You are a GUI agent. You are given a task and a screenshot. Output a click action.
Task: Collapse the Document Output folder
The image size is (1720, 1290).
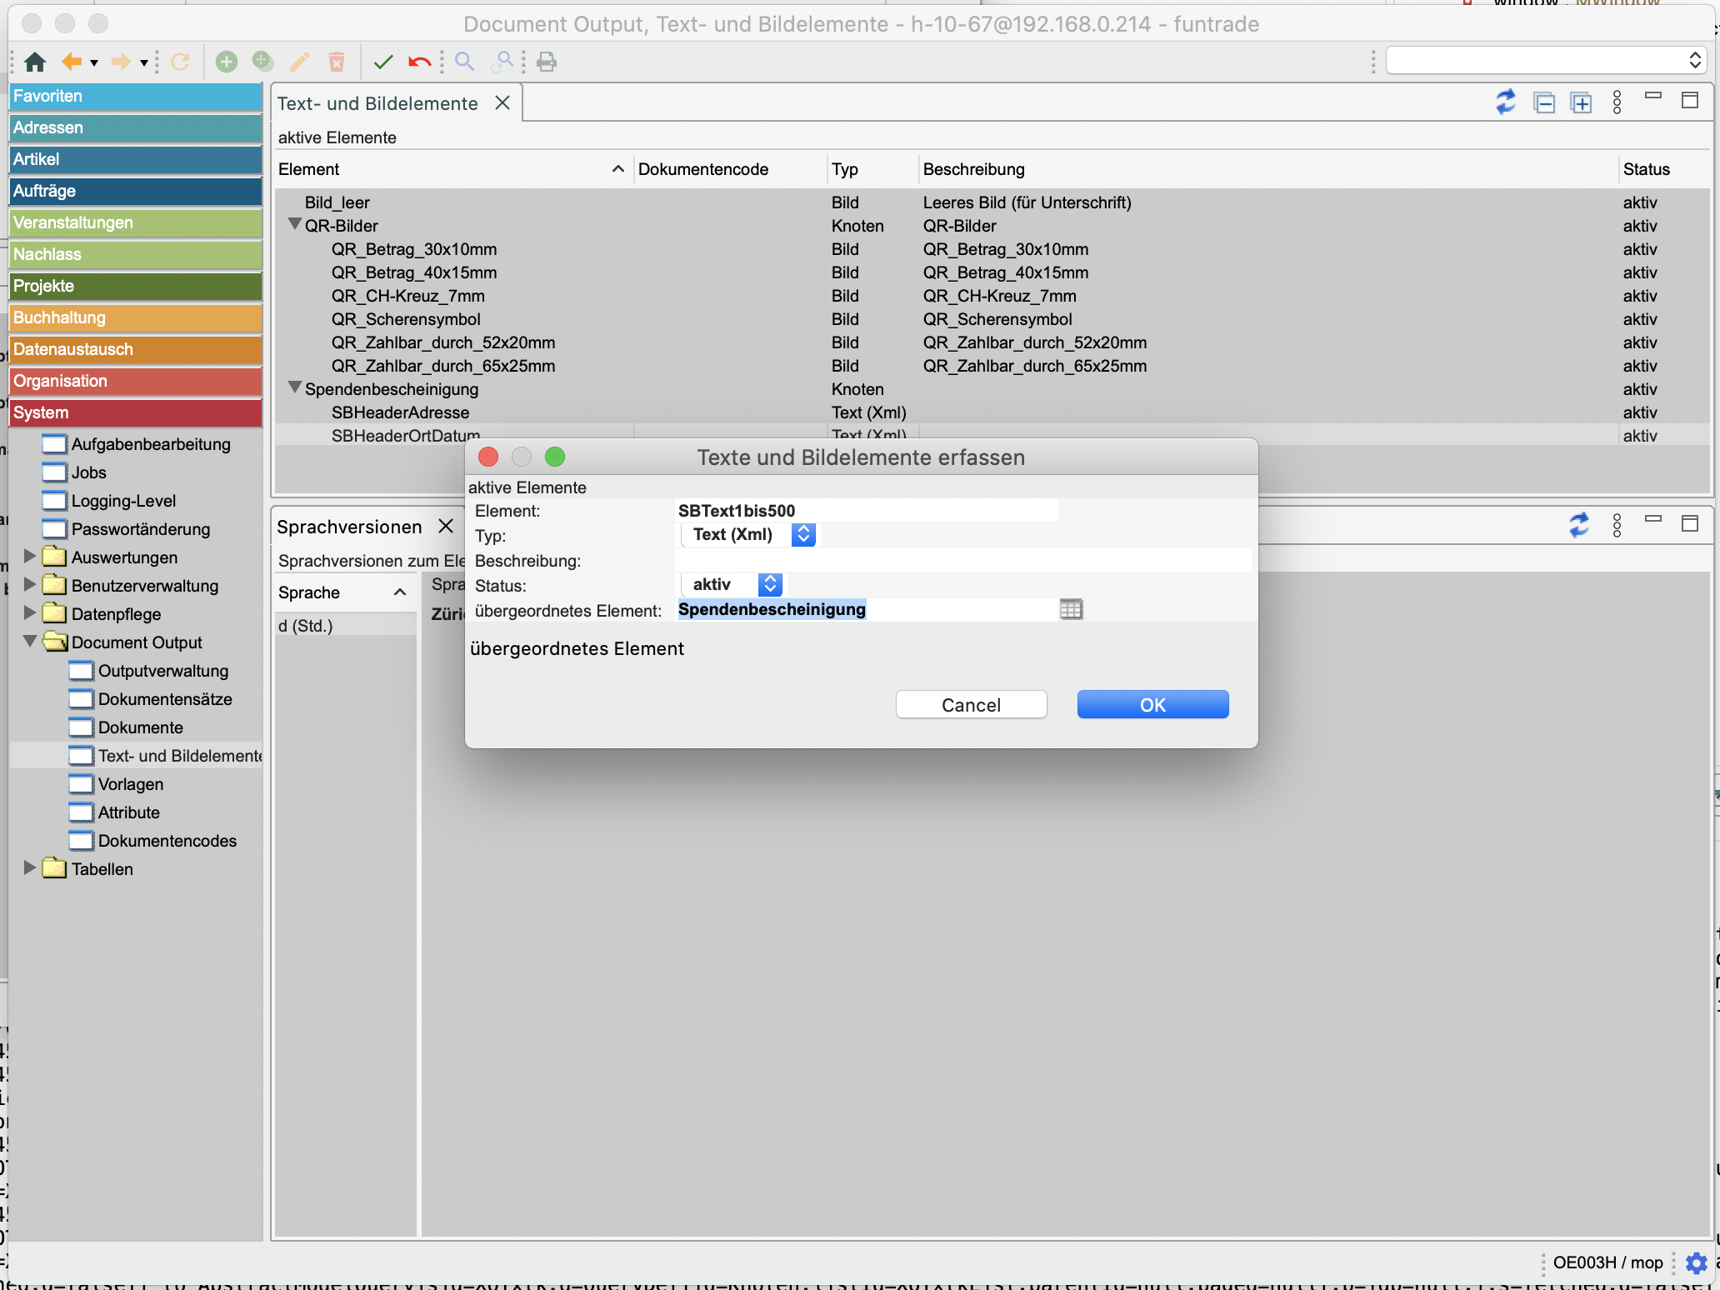(x=30, y=642)
